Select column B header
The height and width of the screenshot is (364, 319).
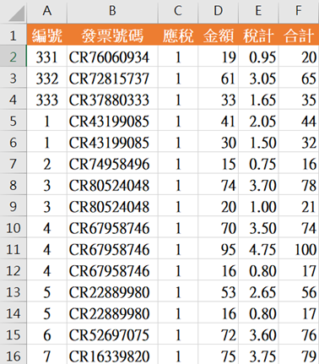point(112,12)
